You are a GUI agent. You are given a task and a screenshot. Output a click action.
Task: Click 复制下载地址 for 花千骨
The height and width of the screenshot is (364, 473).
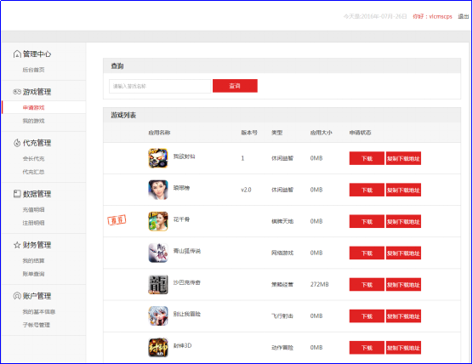[403, 221]
